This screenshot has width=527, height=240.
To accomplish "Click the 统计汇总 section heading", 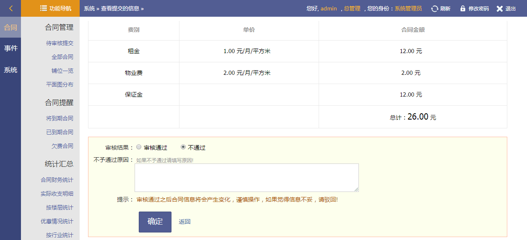I will (x=59, y=164).
